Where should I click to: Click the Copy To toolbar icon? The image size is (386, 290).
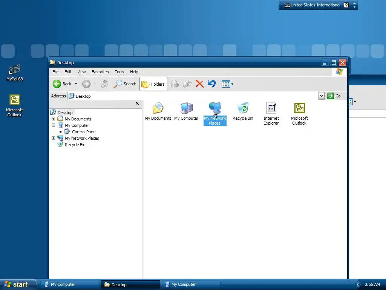point(187,84)
